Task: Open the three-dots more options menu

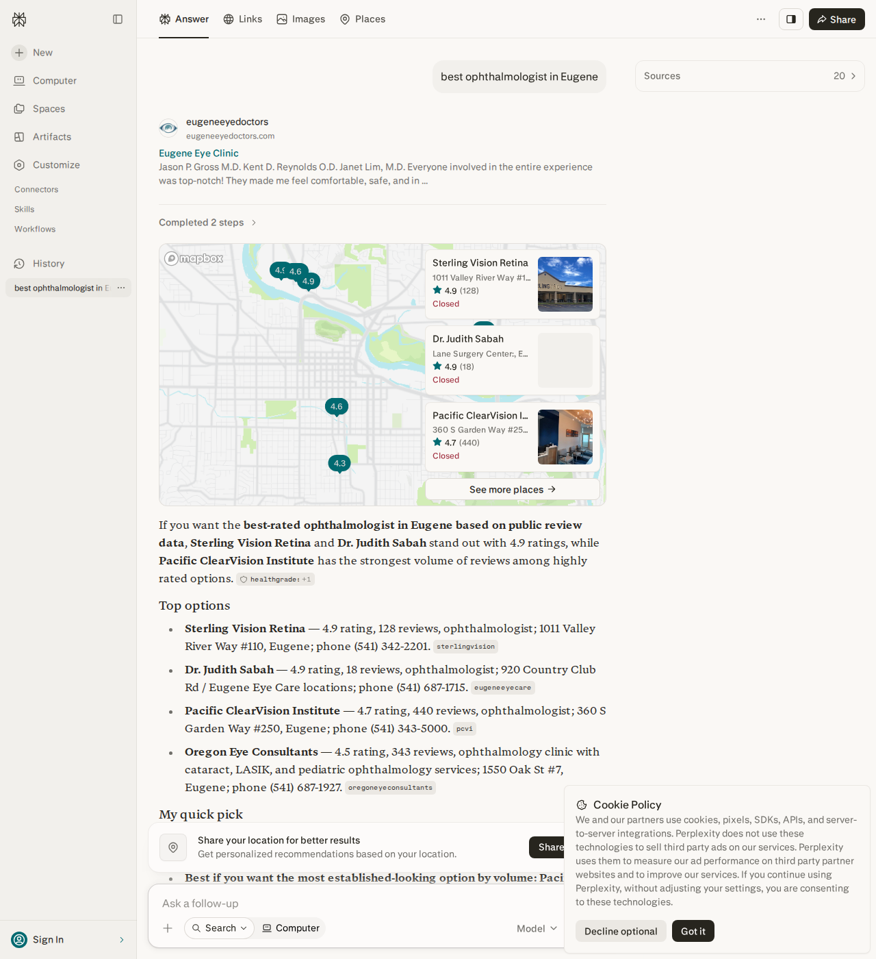Action: click(x=761, y=19)
